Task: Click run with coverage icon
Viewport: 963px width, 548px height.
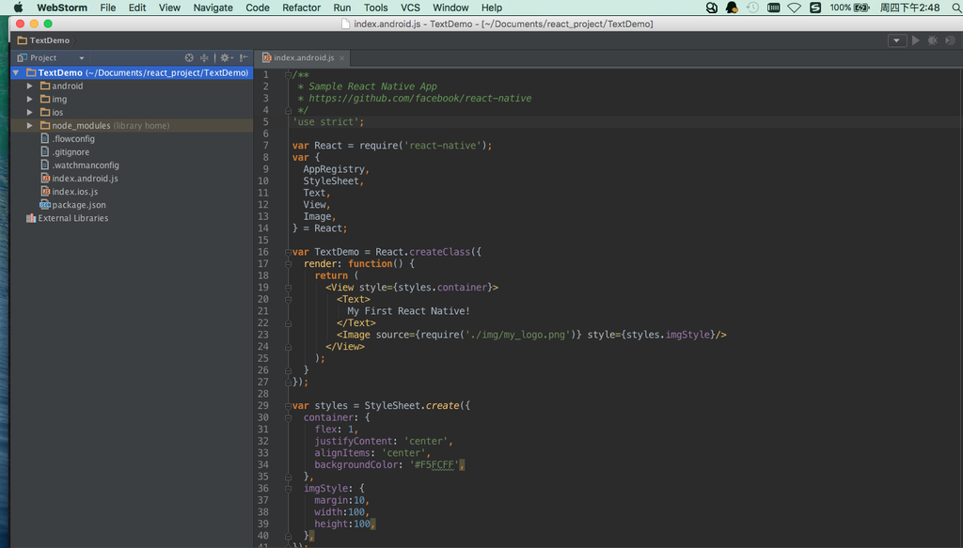Action: [x=950, y=40]
